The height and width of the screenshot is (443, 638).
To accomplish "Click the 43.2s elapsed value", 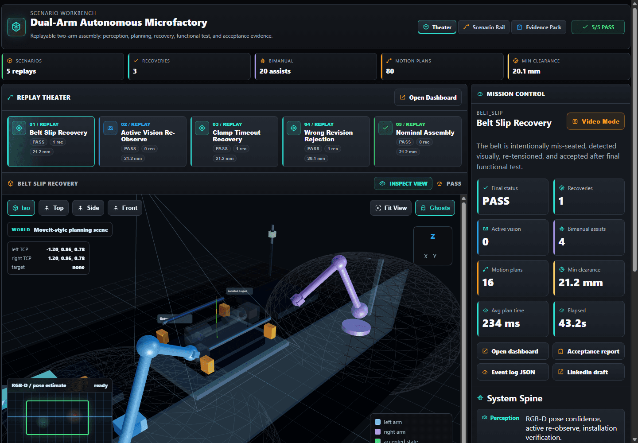I will pyautogui.click(x=572, y=323).
